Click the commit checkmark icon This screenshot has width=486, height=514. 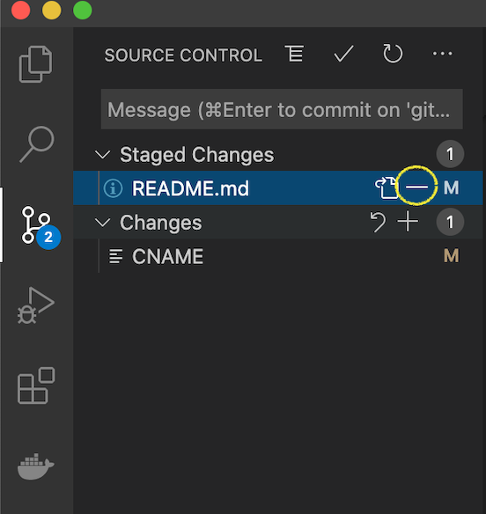coord(343,54)
